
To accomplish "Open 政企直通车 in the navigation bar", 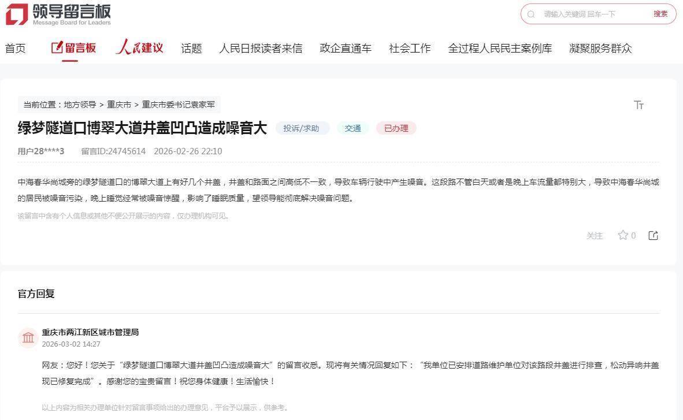I will tap(346, 49).
